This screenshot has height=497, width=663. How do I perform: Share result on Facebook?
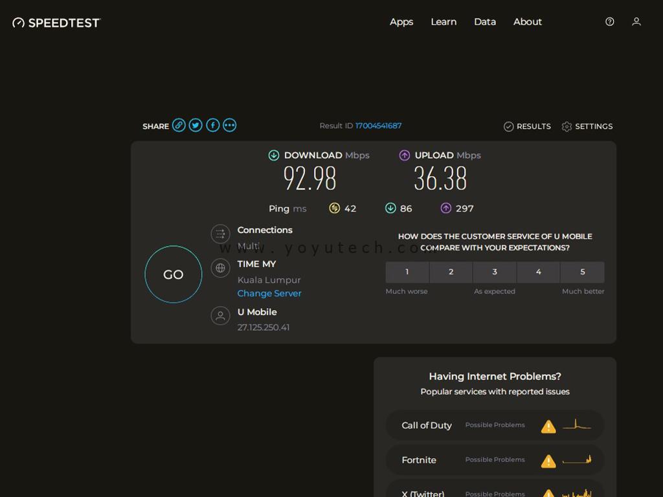(212, 125)
